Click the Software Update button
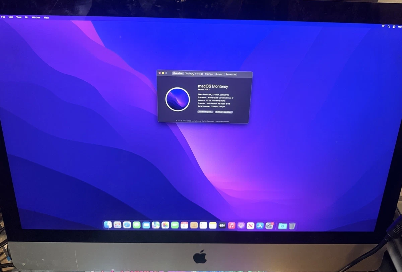Image resolution: width=402 pixels, height=272 pixels. click(x=224, y=112)
